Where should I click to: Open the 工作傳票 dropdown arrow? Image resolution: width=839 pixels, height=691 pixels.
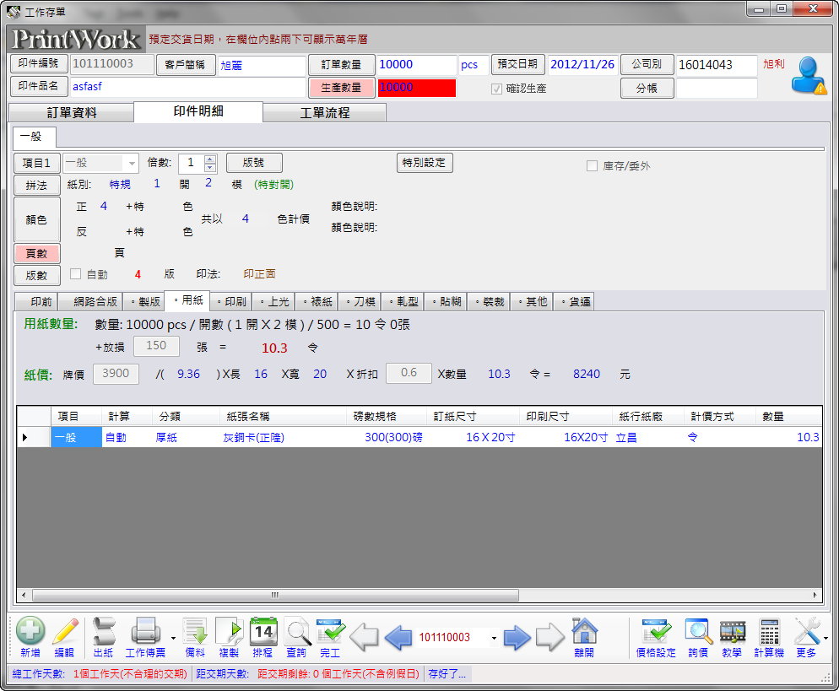(173, 638)
